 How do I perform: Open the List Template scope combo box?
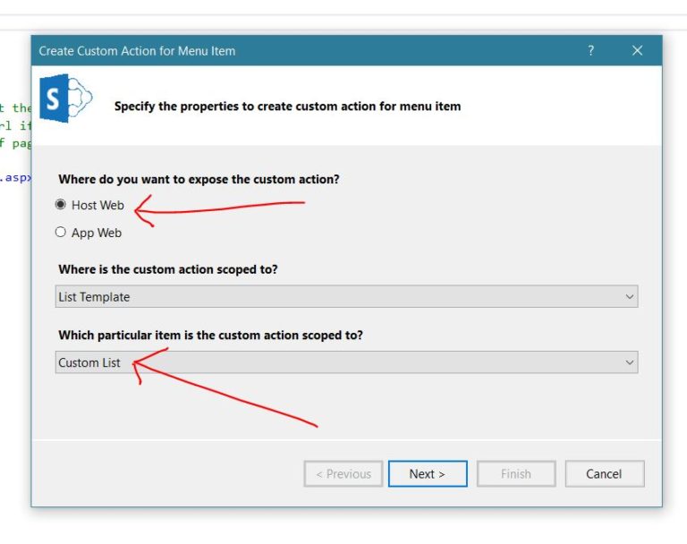(x=346, y=296)
